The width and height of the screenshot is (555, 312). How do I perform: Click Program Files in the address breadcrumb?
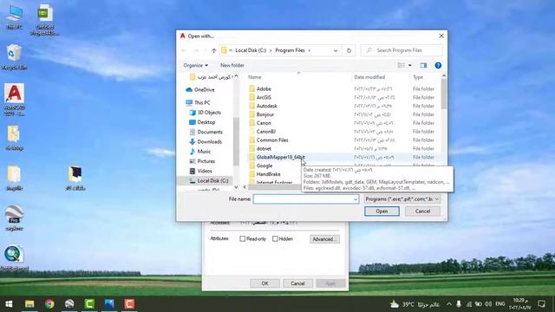coord(290,50)
